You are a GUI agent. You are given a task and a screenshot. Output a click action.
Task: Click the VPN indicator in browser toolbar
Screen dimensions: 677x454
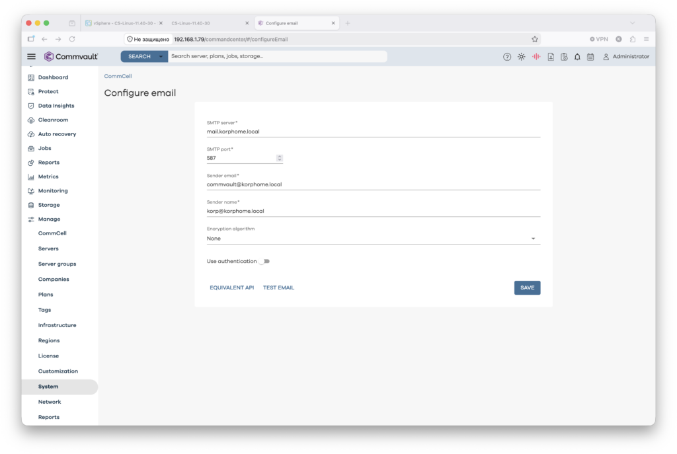[x=599, y=39]
